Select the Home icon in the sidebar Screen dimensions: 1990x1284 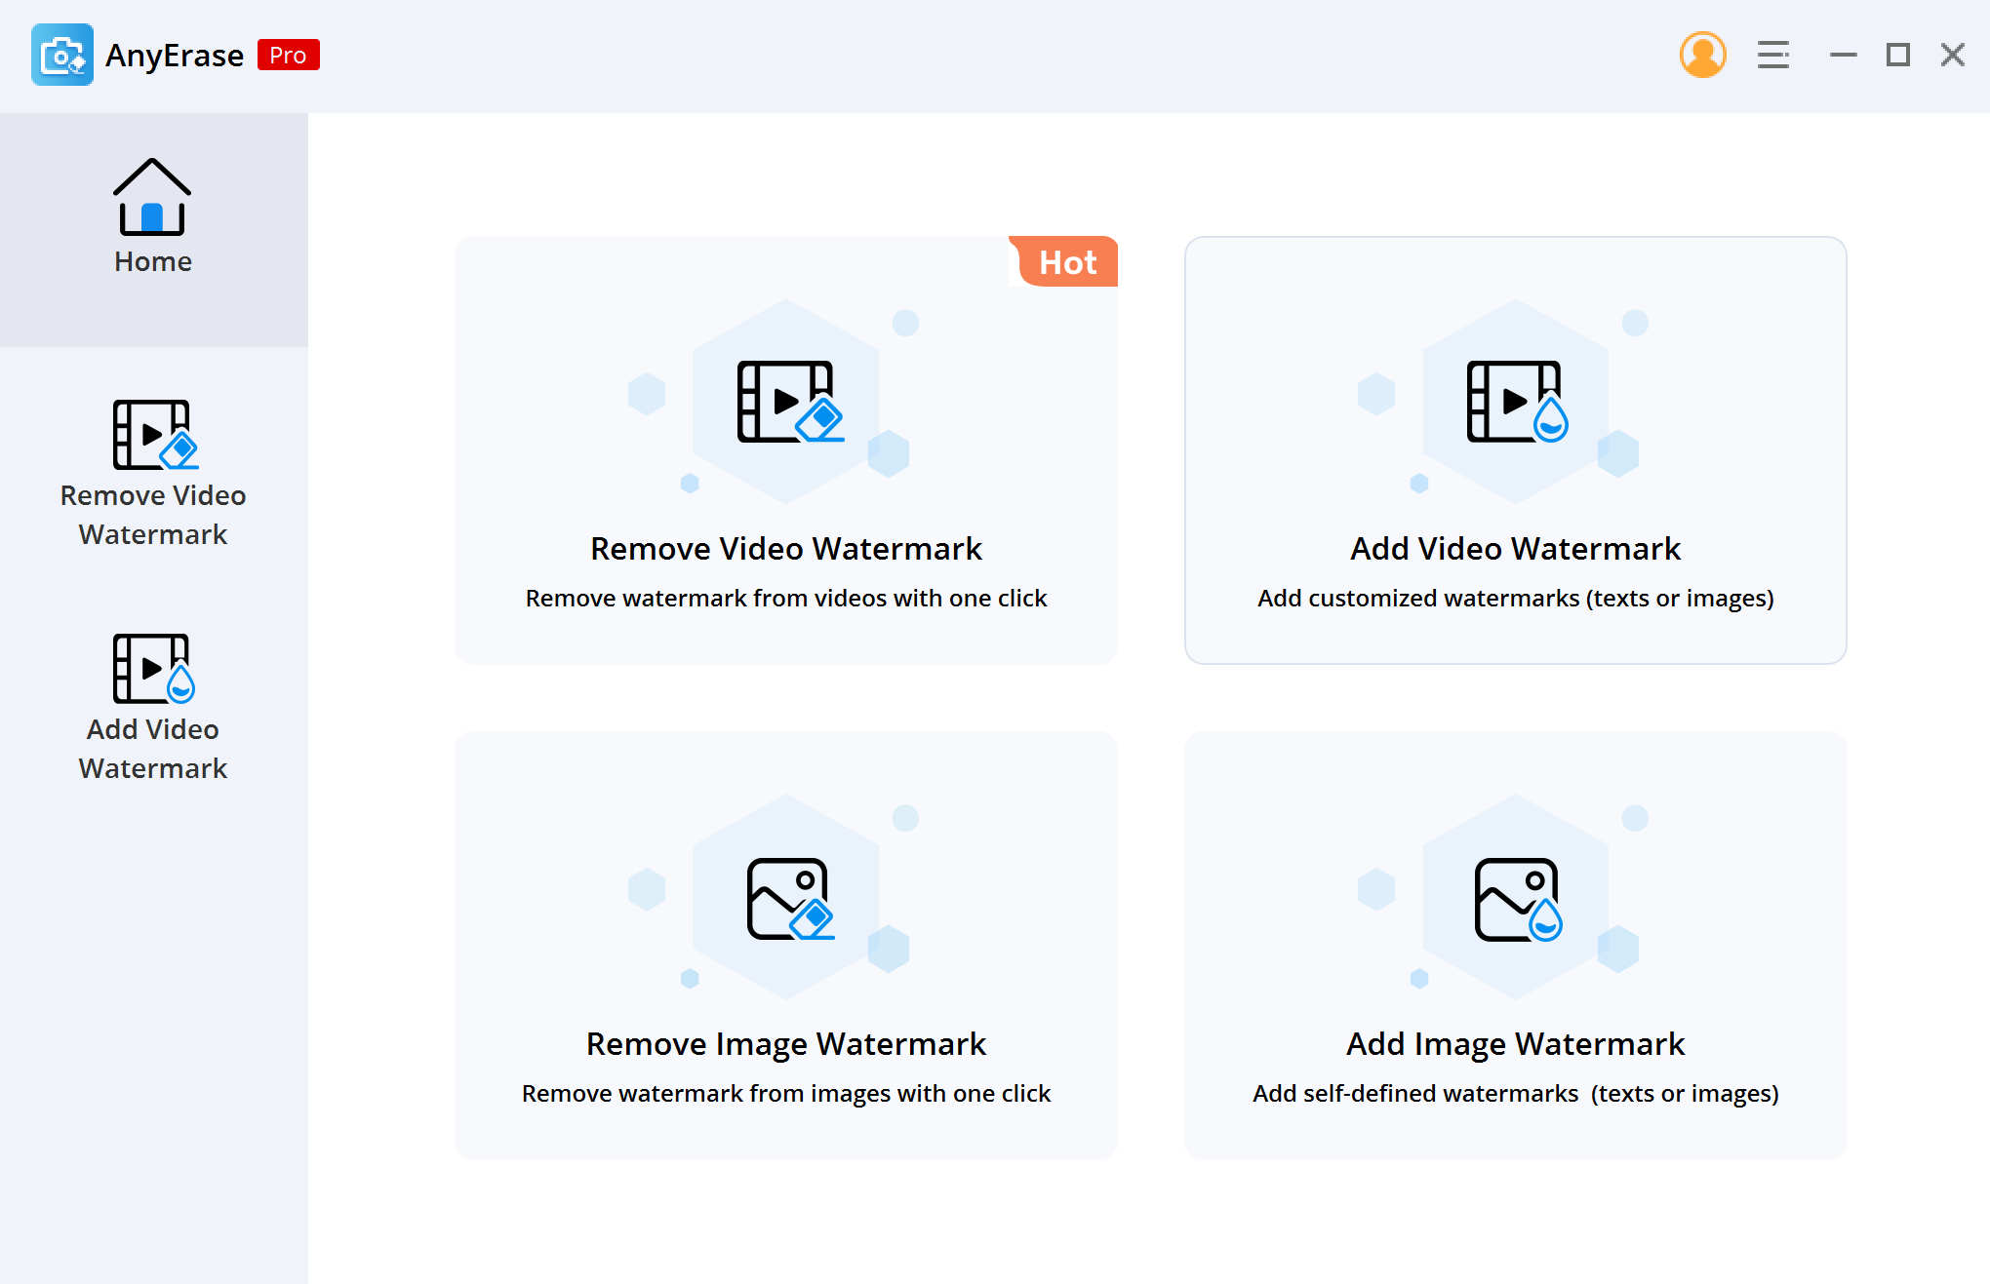click(152, 200)
